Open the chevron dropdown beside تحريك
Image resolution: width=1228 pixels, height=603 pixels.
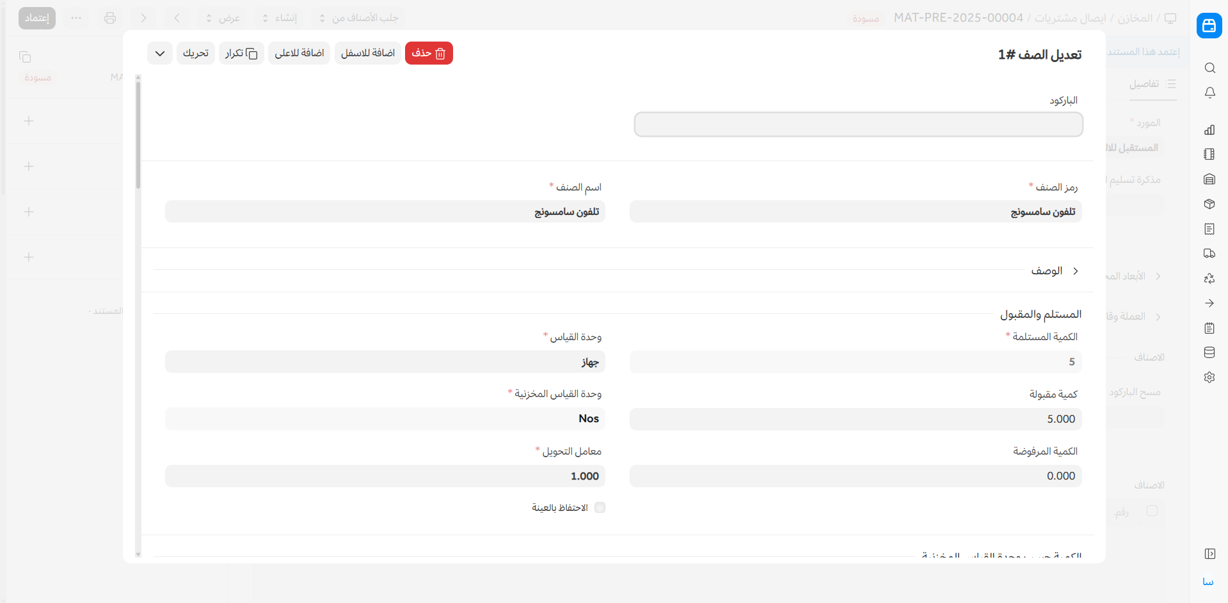pos(160,53)
